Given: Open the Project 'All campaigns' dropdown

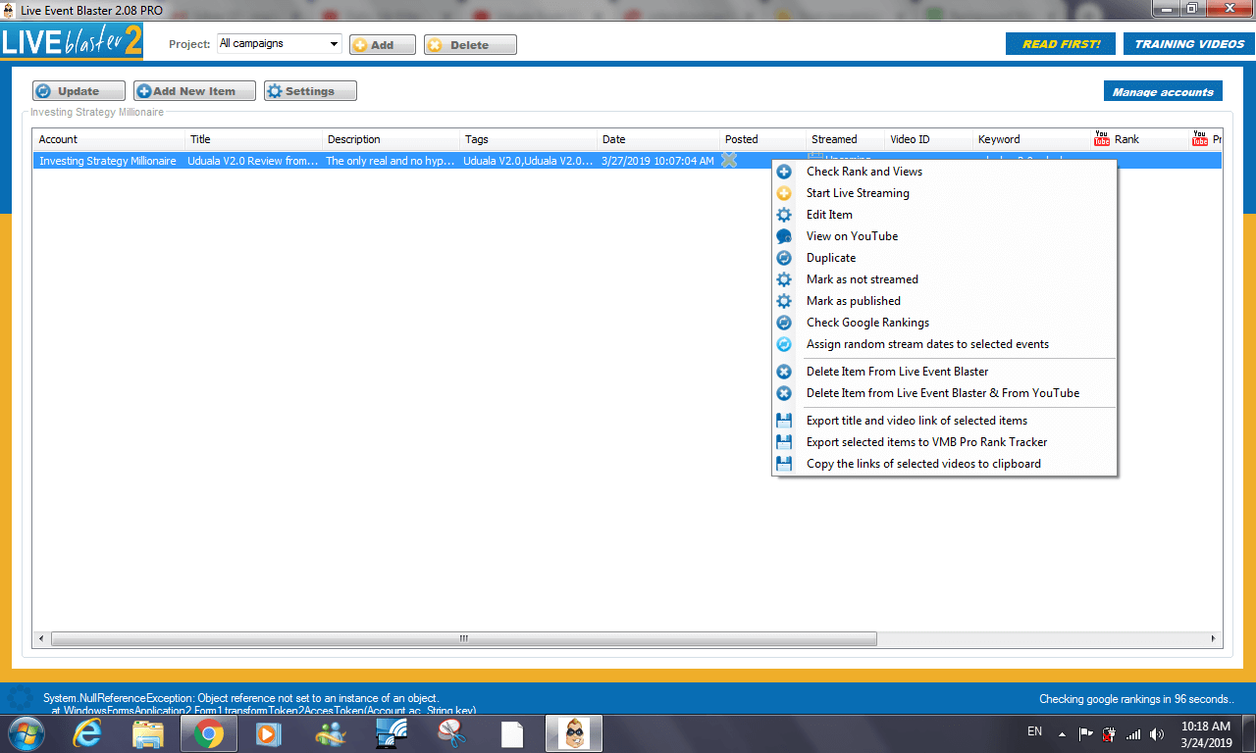Looking at the screenshot, I should tap(279, 44).
